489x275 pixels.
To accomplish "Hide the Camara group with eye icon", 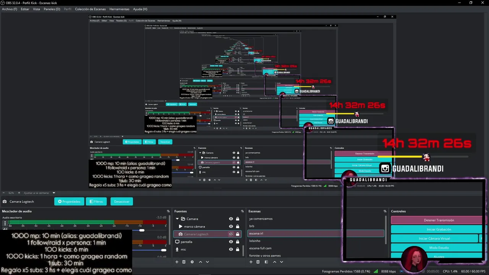I will click(231, 219).
